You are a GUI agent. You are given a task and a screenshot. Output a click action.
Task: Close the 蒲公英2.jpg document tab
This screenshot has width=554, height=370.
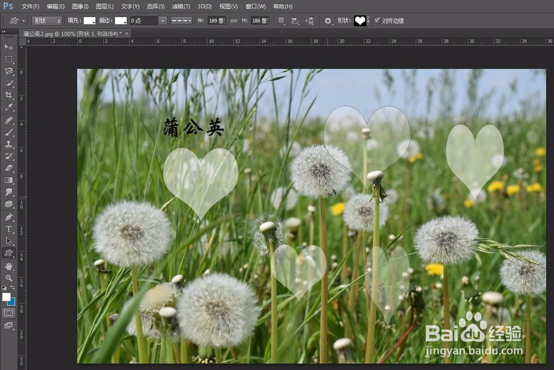coord(127,34)
